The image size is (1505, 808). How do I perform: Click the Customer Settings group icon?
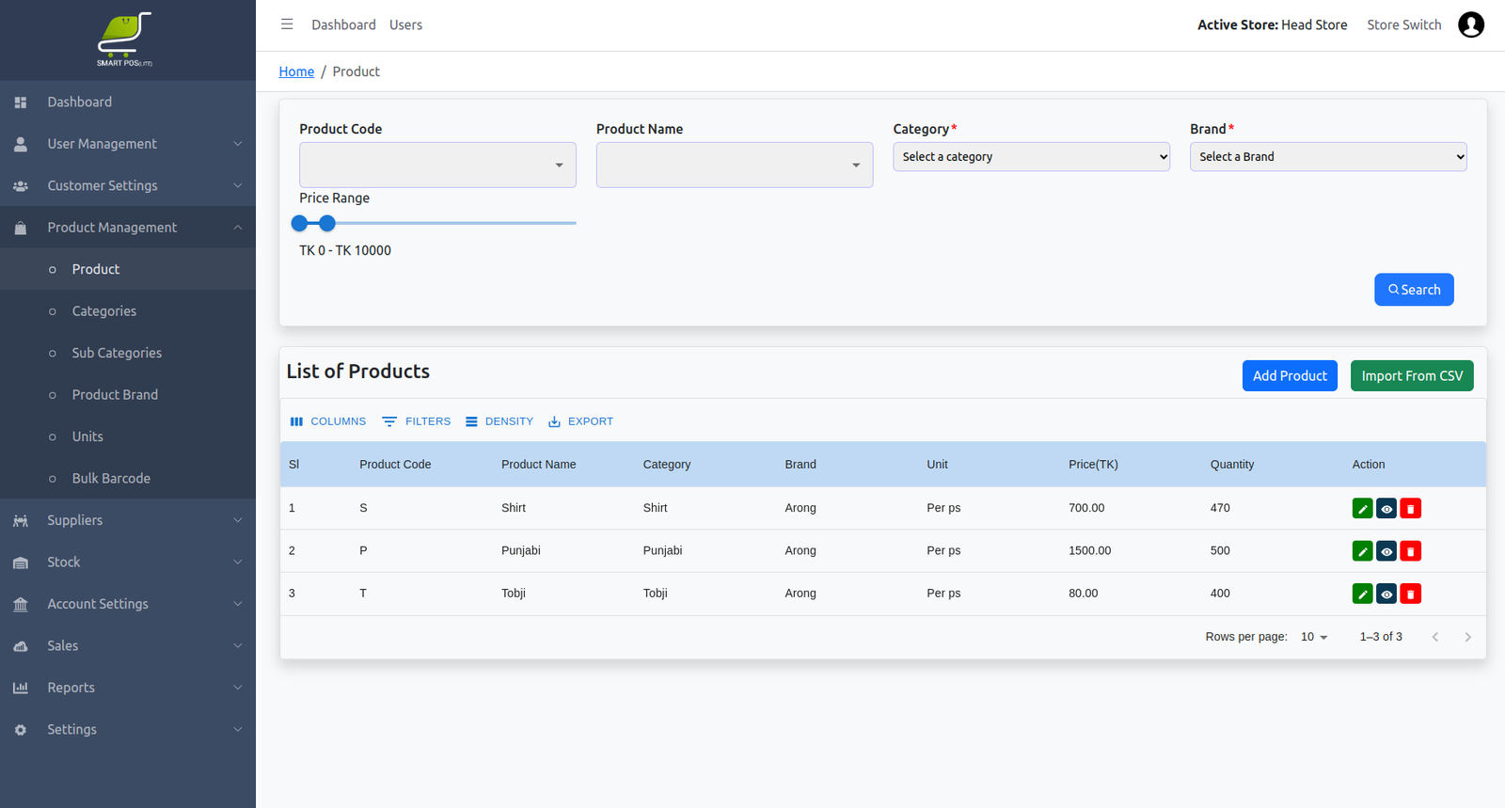tap(21, 186)
